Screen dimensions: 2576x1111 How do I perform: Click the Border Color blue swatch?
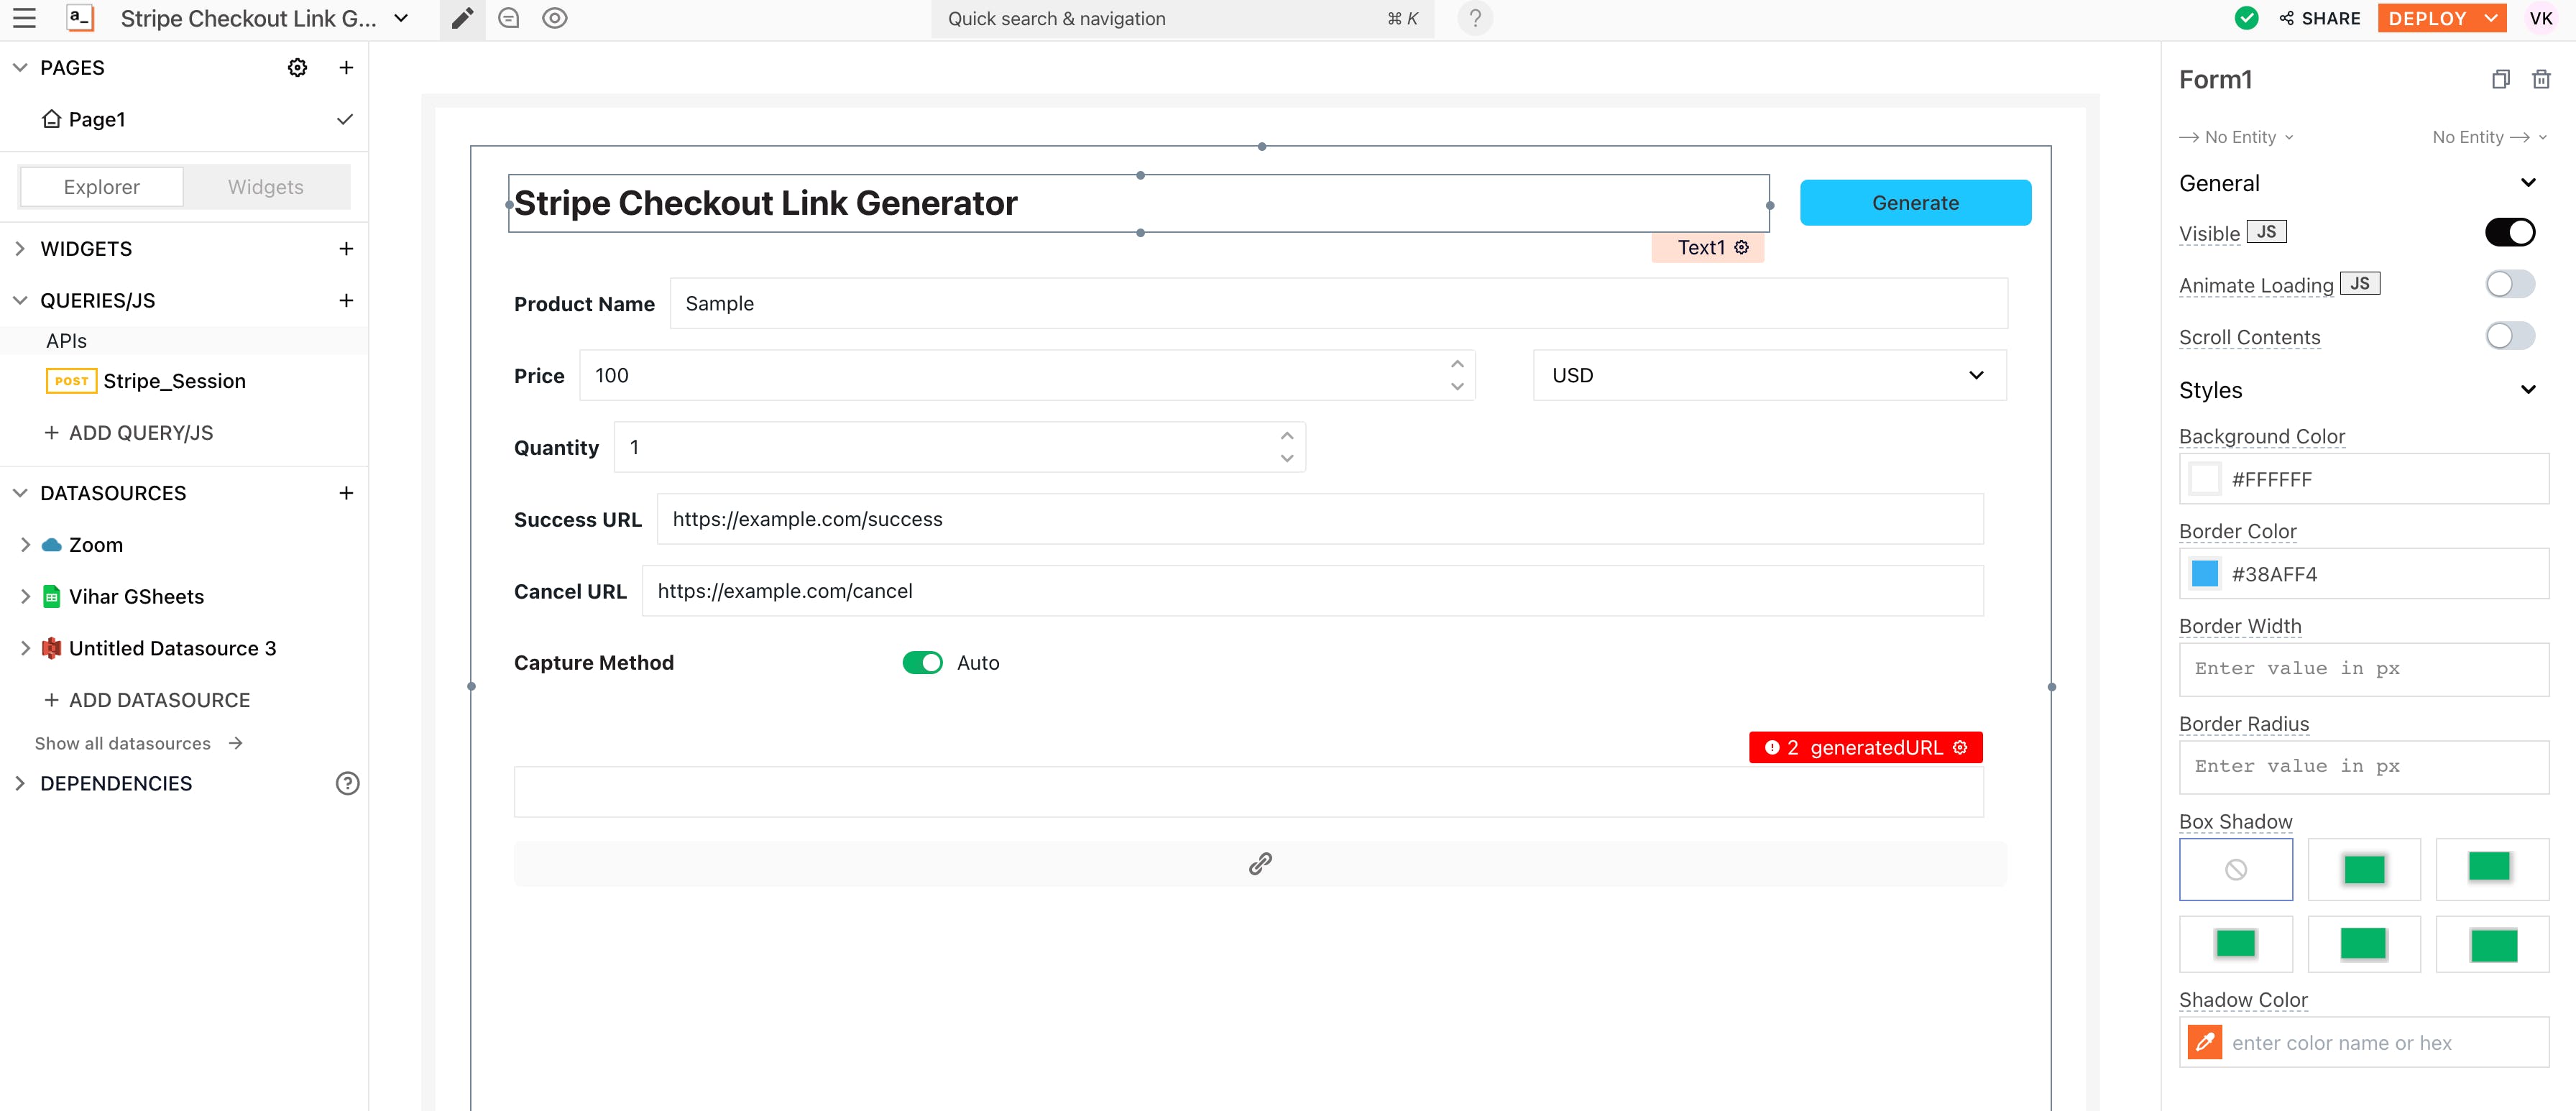2204,574
